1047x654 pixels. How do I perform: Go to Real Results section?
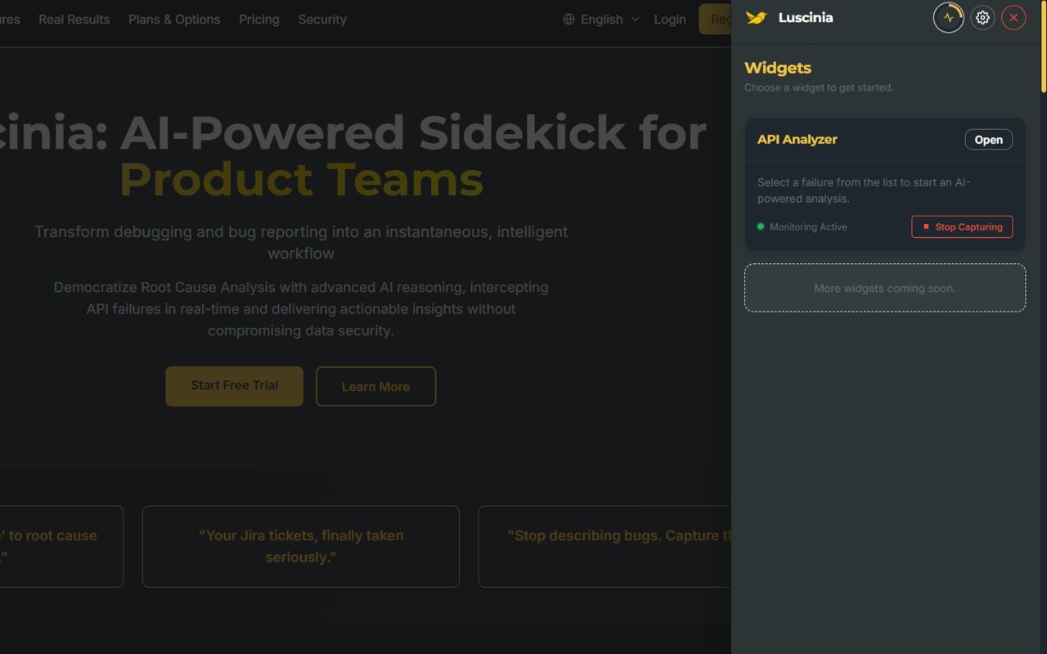point(74,19)
